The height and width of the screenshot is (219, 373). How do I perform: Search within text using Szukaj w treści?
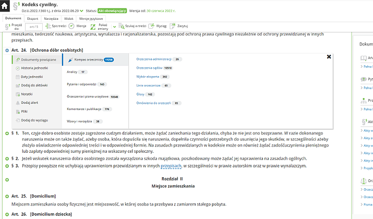[x=133, y=26]
